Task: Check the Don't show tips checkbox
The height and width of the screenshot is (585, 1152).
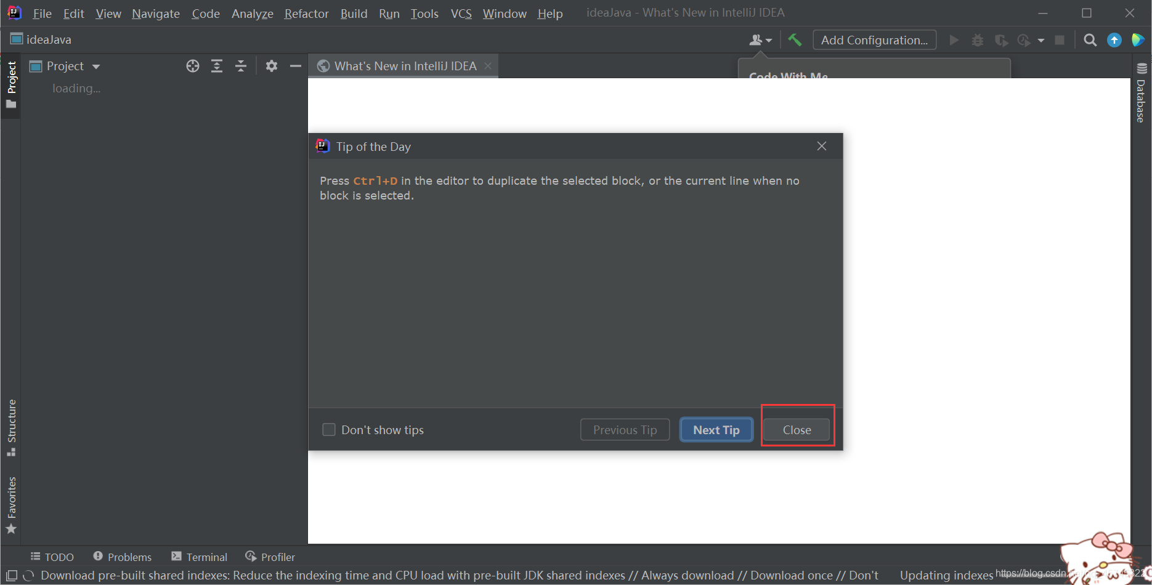Action: tap(329, 429)
